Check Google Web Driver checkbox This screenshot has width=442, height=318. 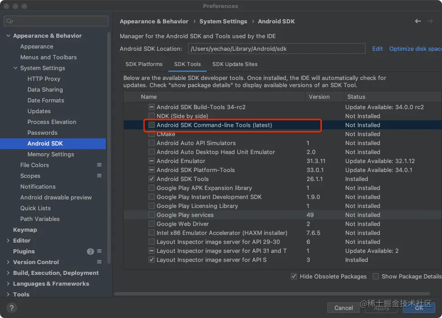click(x=152, y=224)
